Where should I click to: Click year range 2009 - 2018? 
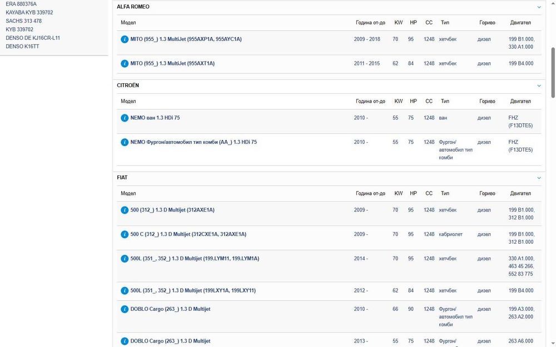(367, 39)
